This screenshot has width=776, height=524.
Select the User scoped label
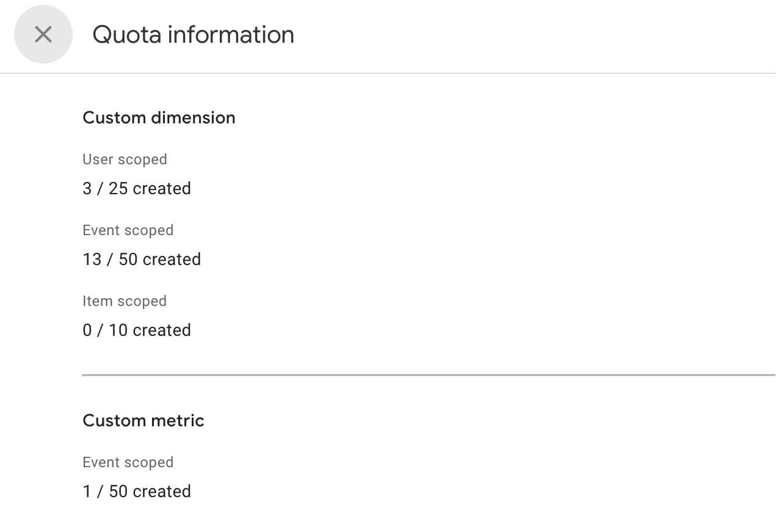pos(125,159)
